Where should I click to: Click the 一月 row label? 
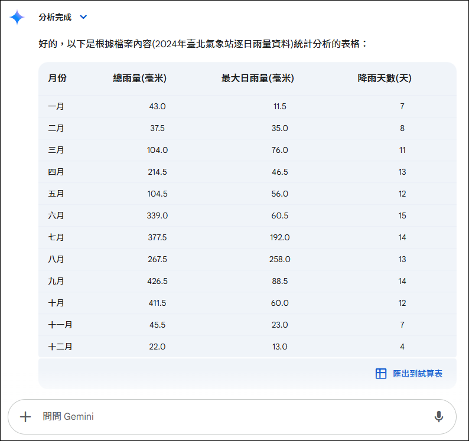(x=56, y=106)
